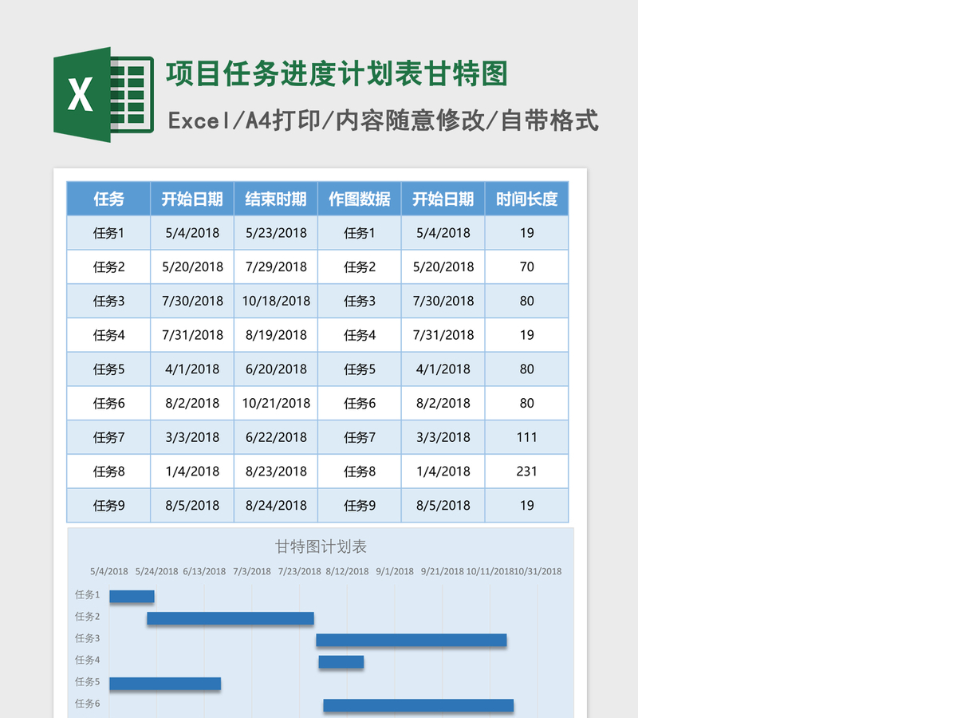Image resolution: width=957 pixels, height=718 pixels.
Task: Click end date cell 6/20/2018
Action: pos(276,369)
